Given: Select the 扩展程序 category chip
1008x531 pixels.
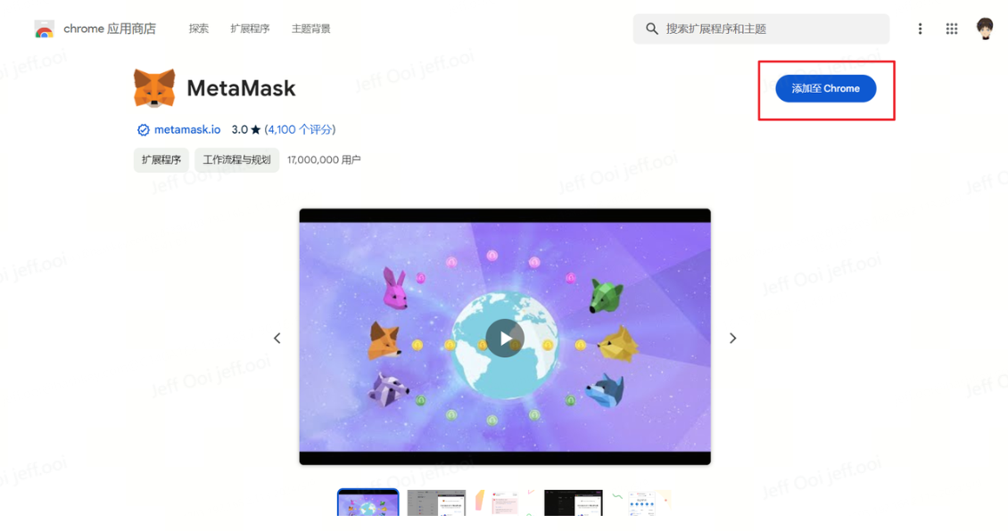Looking at the screenshot, I should coord(161,159).
